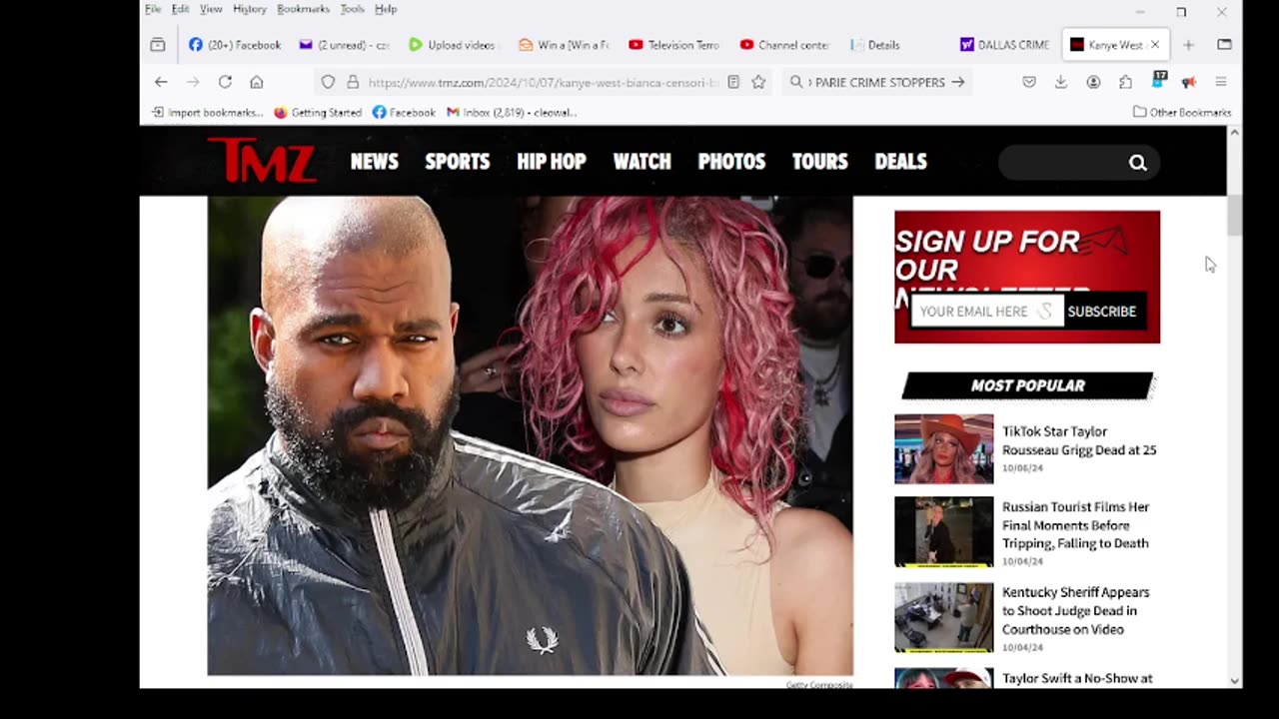Open TMZ DEALS section
1279x719 pixels.
[901, 162]
